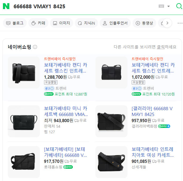
Task: Click the 클릭 link for other sites
Action: click(x=161, y=47)
